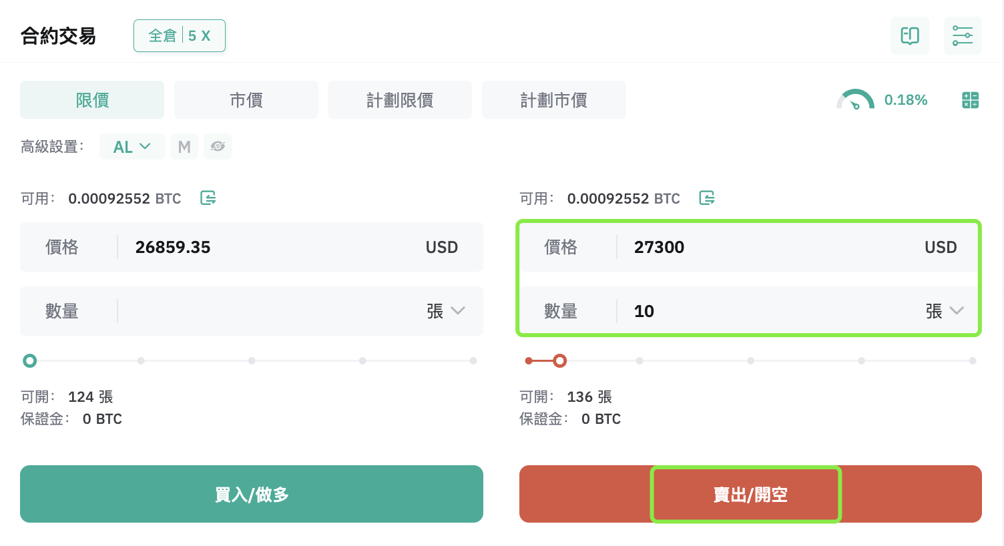1004x546 pixels.
Task: Toggle the hidden-order eye icon
Action: pos(218,147)
